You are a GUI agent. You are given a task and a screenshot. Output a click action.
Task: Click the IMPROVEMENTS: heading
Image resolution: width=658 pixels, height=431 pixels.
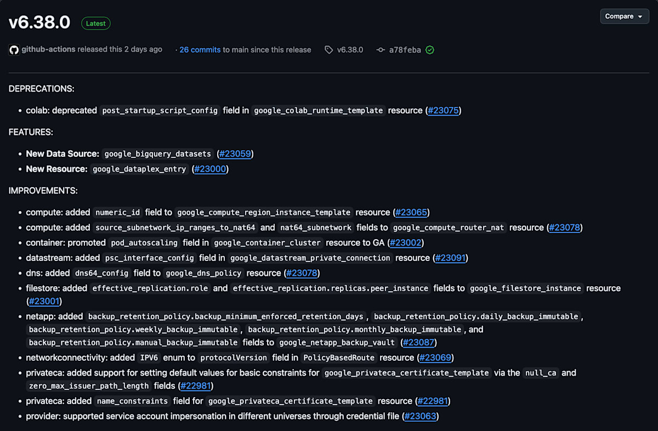pos(43,191)
